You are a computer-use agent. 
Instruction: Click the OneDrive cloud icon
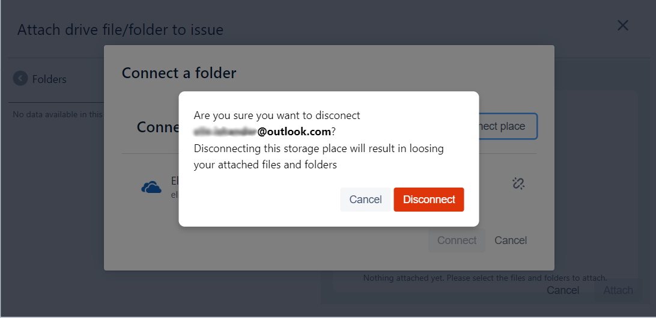151,188
